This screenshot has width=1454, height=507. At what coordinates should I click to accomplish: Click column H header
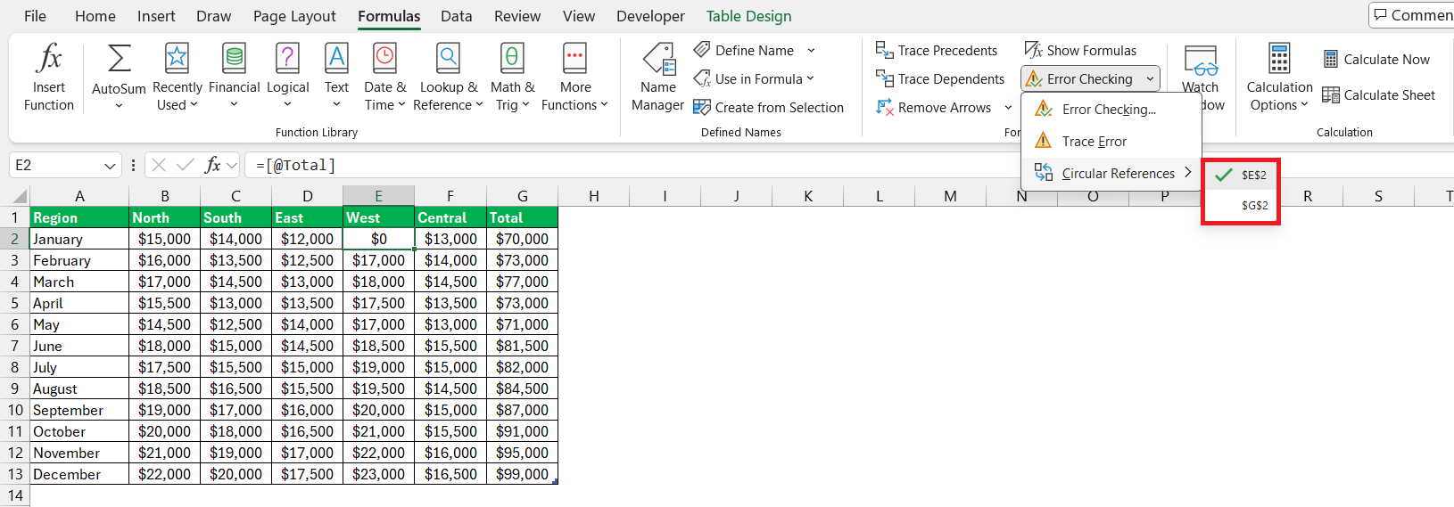point(593,196)
